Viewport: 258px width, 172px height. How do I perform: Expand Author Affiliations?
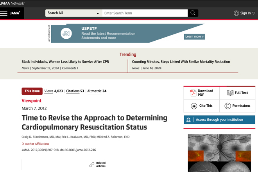click(x=35, y=144)
